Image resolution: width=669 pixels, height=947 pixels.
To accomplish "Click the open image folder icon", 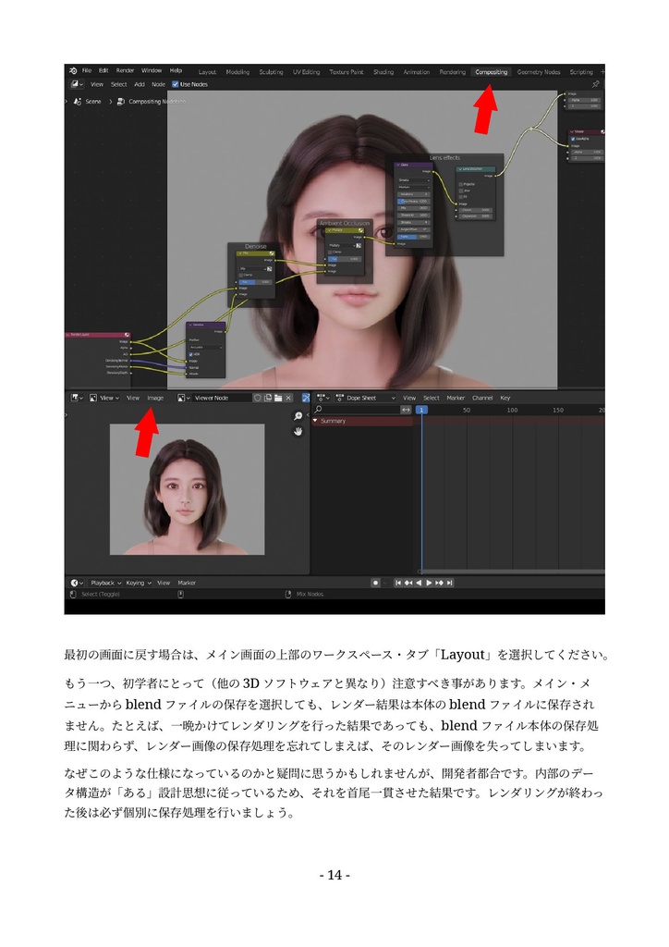I will 278,398.
